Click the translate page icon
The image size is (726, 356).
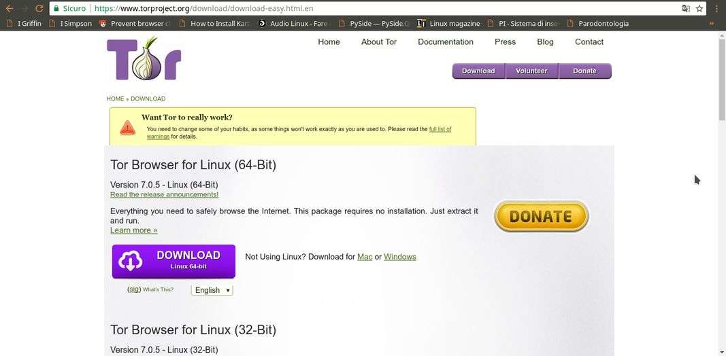[x=686, y=8]
